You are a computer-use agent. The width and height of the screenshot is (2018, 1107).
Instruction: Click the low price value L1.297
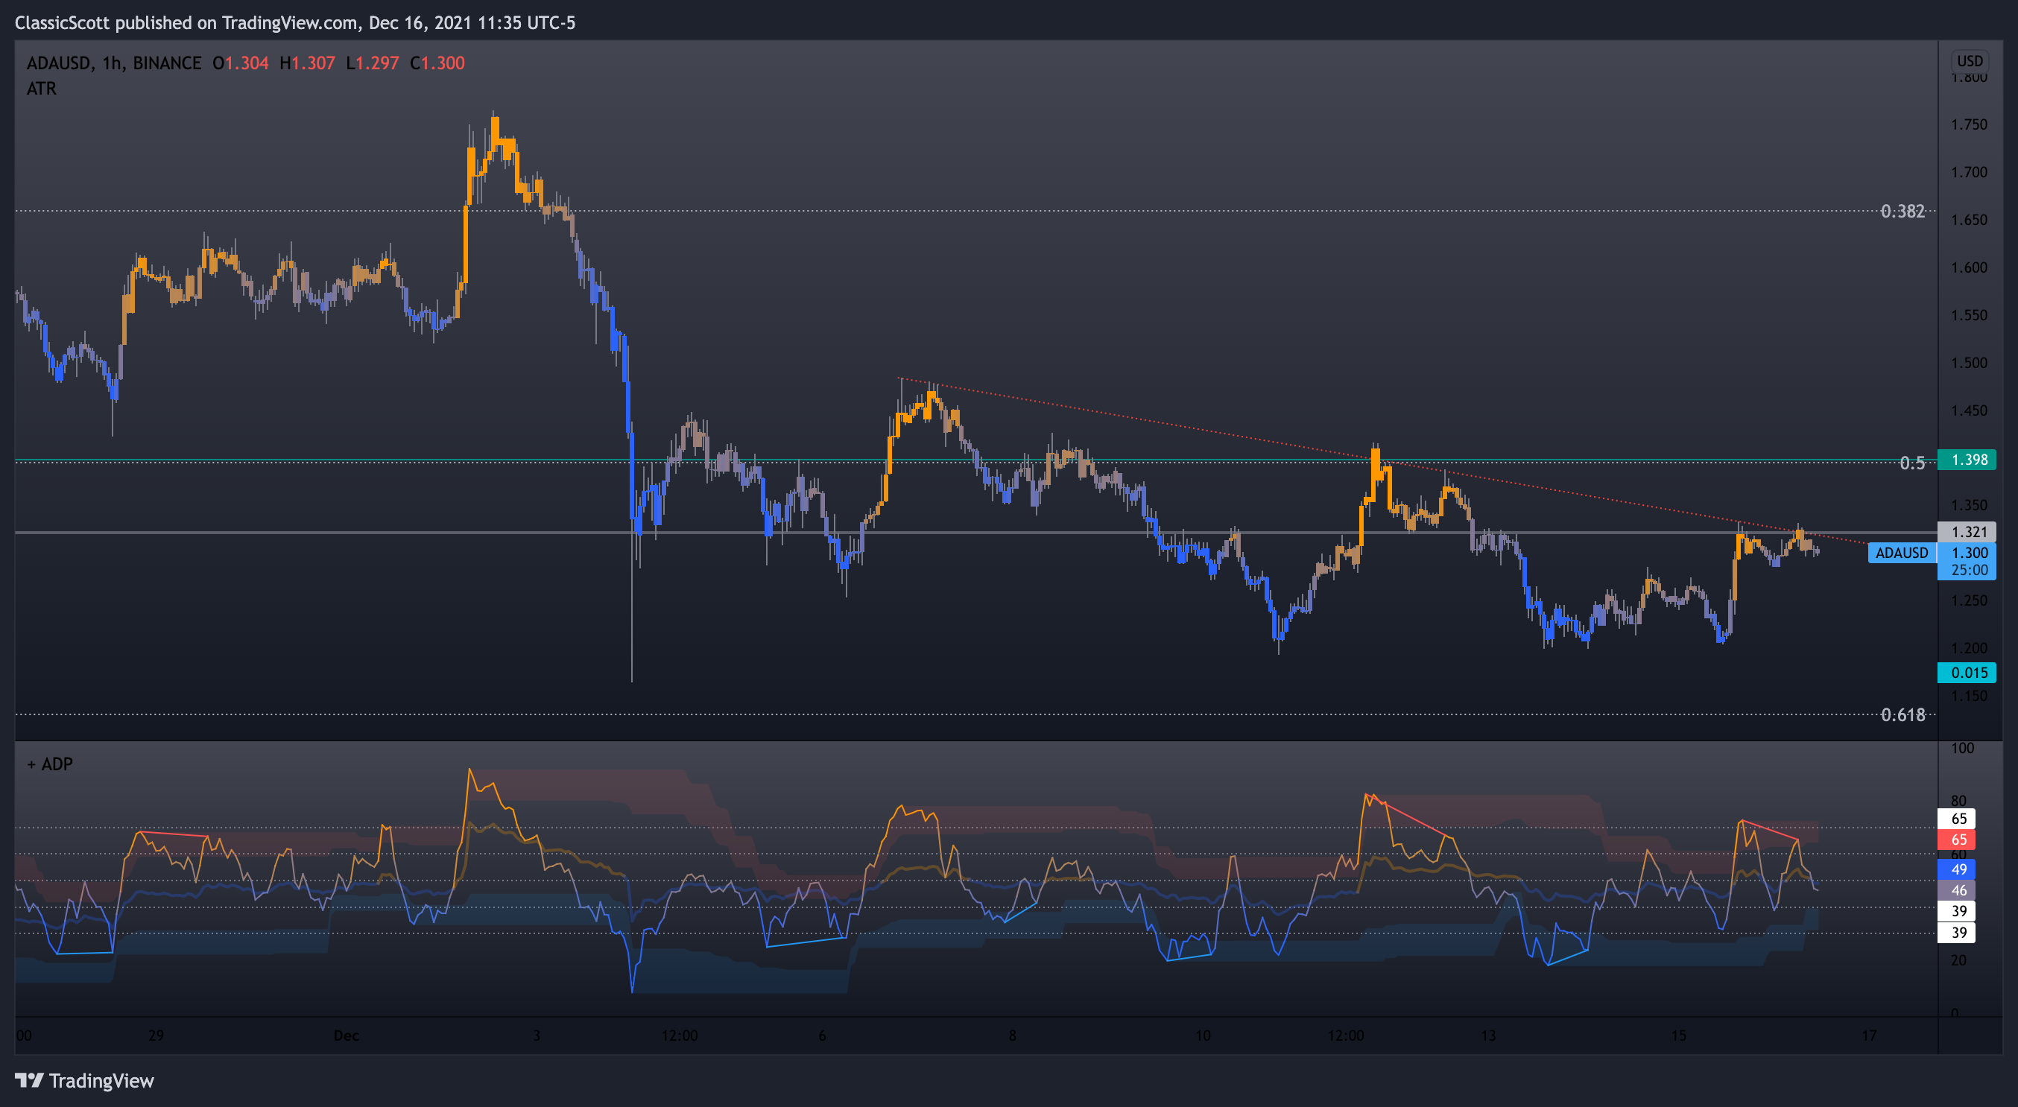click(x=372, y=63)
